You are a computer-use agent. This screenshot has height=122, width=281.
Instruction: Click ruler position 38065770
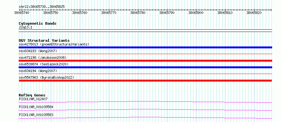click(109, 13)
